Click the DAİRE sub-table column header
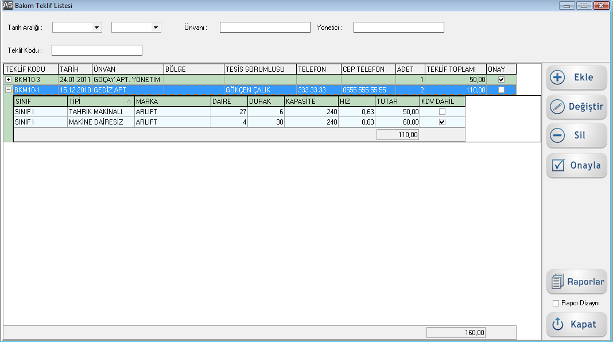The width and height of the screenshot is (613, 342). pos(229,101)
